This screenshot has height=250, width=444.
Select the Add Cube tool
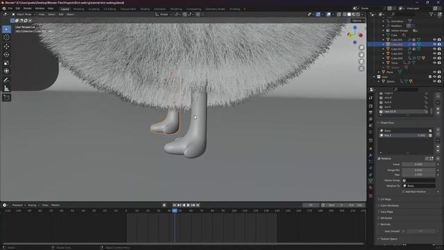tap(6, 97)
